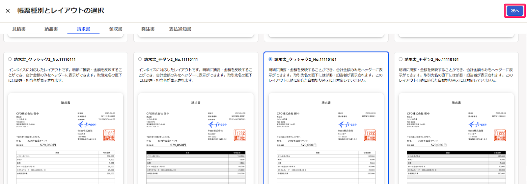Click the 請求書_クラシック2_No.11110111 preview thumbnail
The width and height of the screenshot is (527, 184).
66,138
